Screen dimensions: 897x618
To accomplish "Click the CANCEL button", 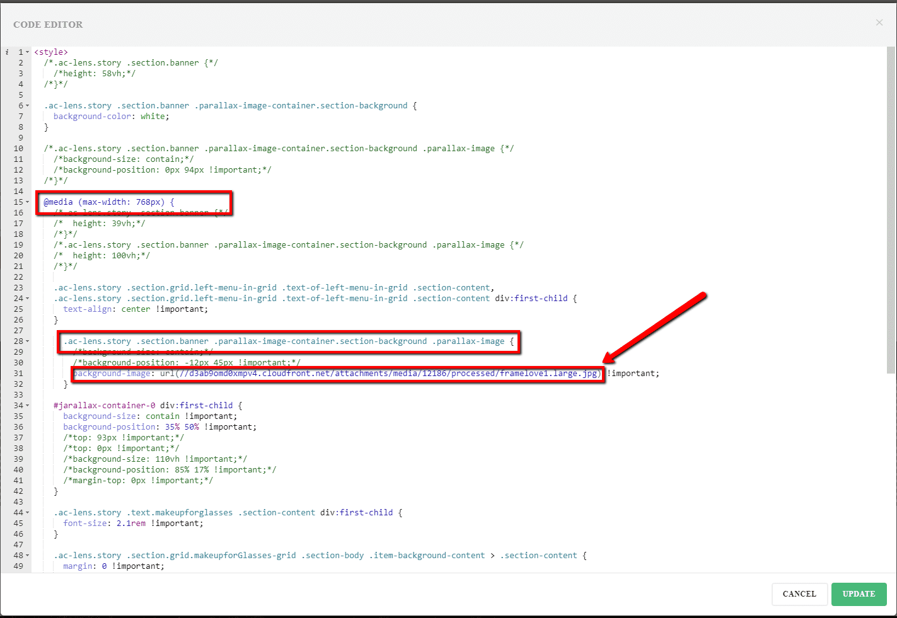I will click(799, 594).
